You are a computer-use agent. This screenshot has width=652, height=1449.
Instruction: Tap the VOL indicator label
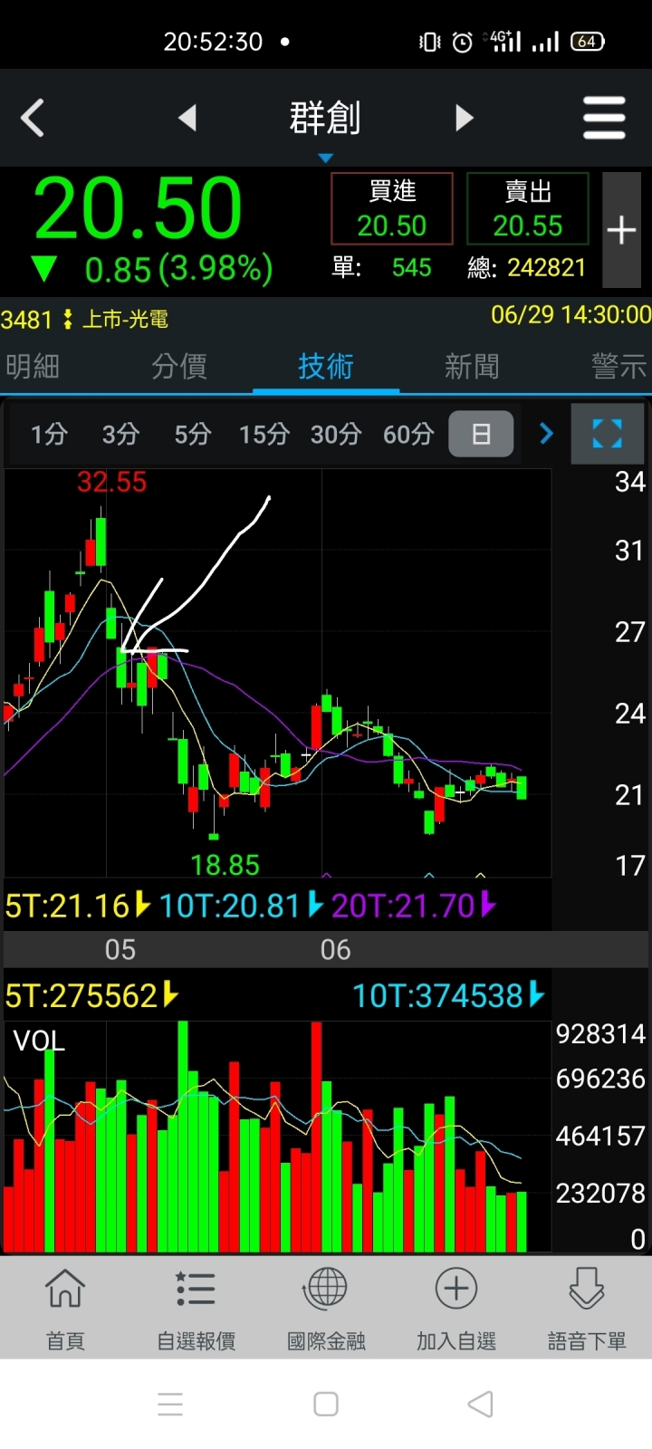(39, 1041)
